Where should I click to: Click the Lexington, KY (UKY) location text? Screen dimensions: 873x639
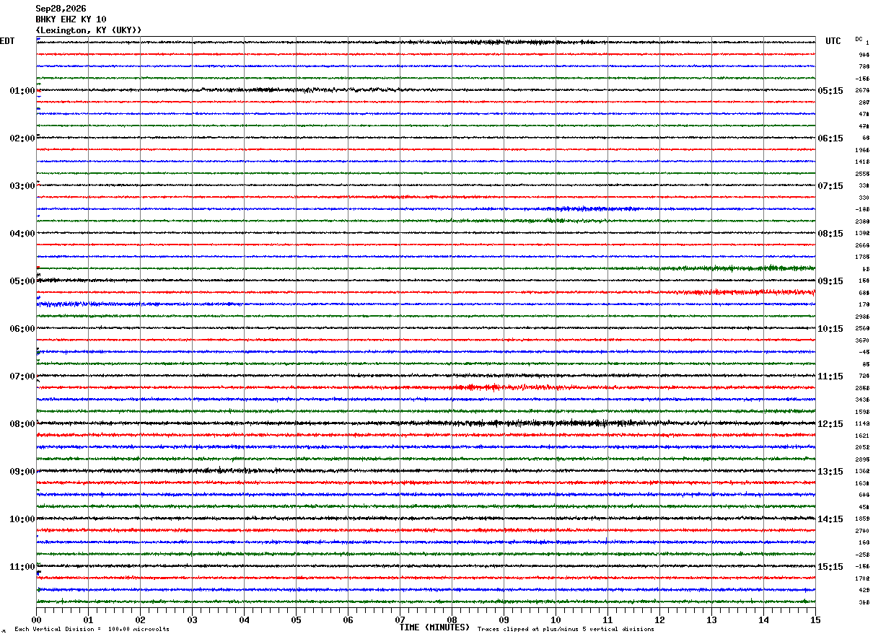(89, 30)
